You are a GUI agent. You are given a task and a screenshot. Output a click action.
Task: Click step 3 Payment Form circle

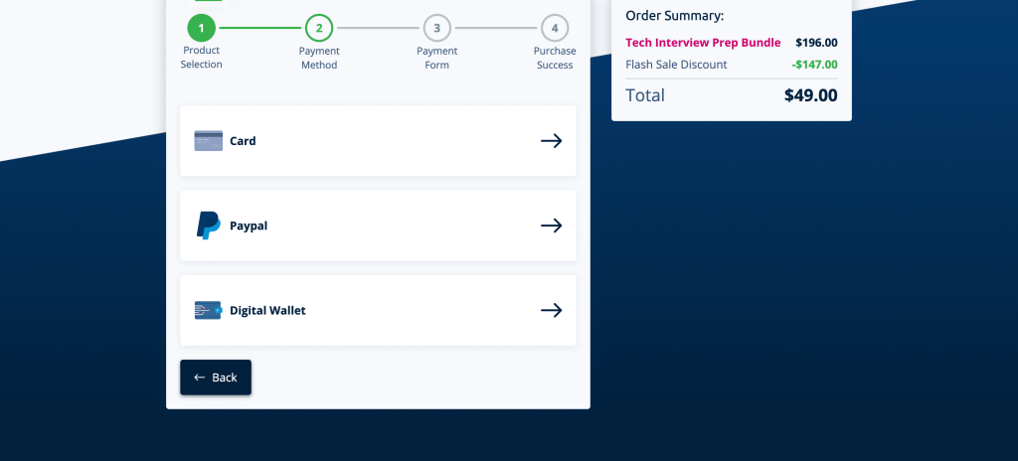[x=436, y=28]
